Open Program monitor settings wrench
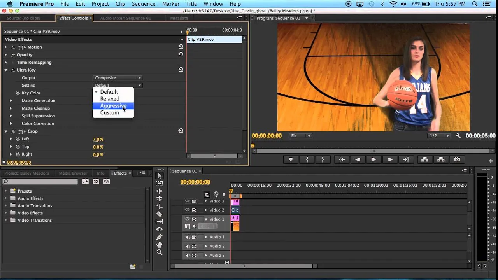498x280 pixels. tap(458, 136)
